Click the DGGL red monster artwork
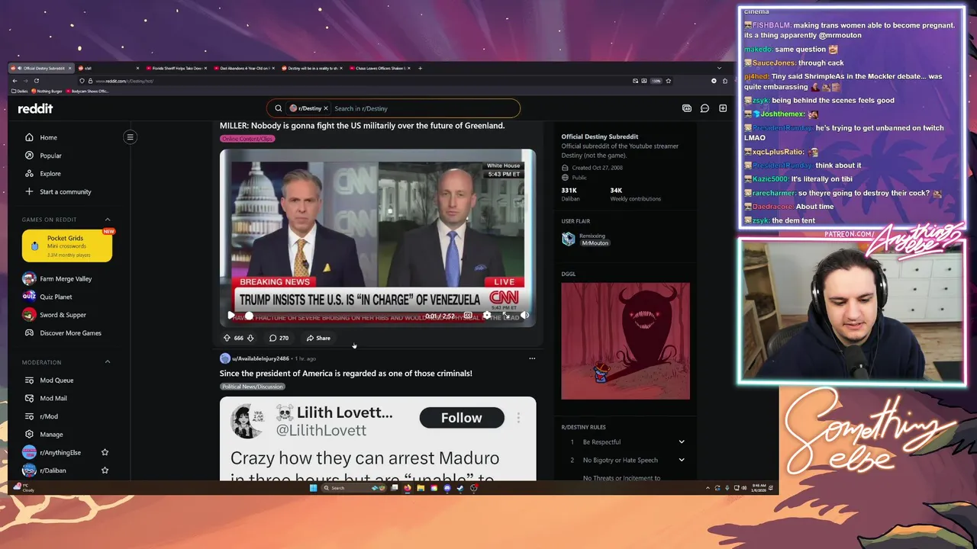 [625, 341]
